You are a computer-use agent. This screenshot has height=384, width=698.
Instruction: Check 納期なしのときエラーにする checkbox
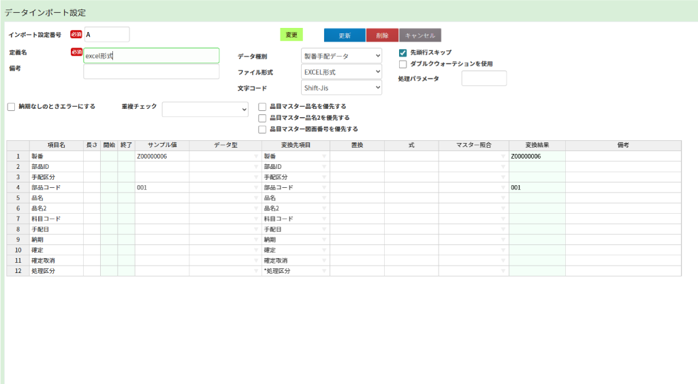point(11,106)
